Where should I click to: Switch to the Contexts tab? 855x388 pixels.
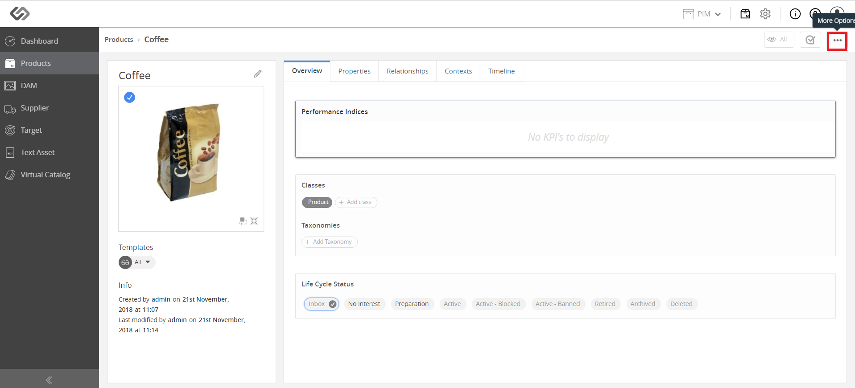(458, 71)
